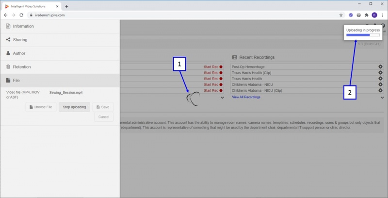Open the Information section
388x198 pixels.
coord(60,26)
